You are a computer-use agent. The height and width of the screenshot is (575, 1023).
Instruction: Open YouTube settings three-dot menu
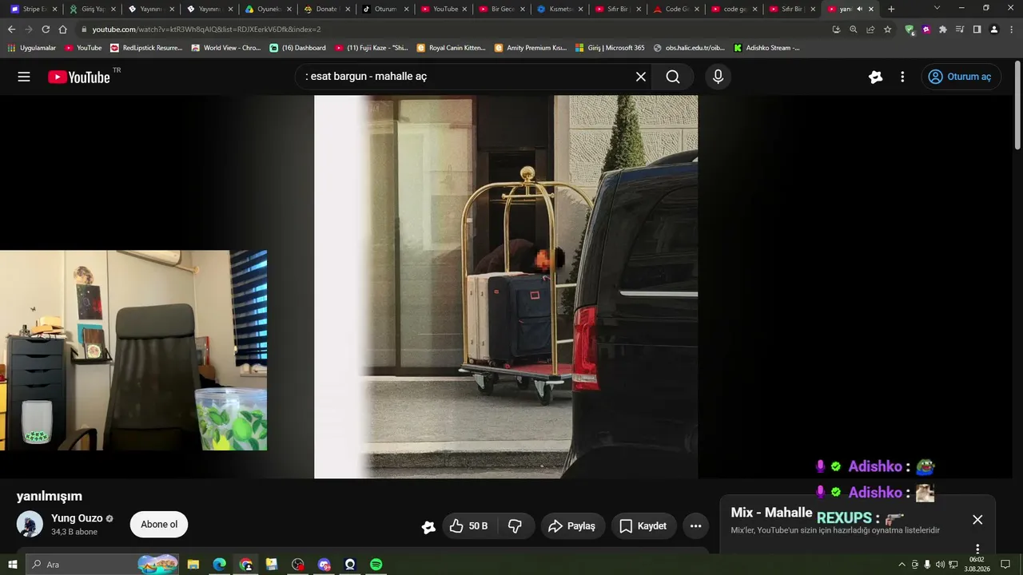coord(902,77)
